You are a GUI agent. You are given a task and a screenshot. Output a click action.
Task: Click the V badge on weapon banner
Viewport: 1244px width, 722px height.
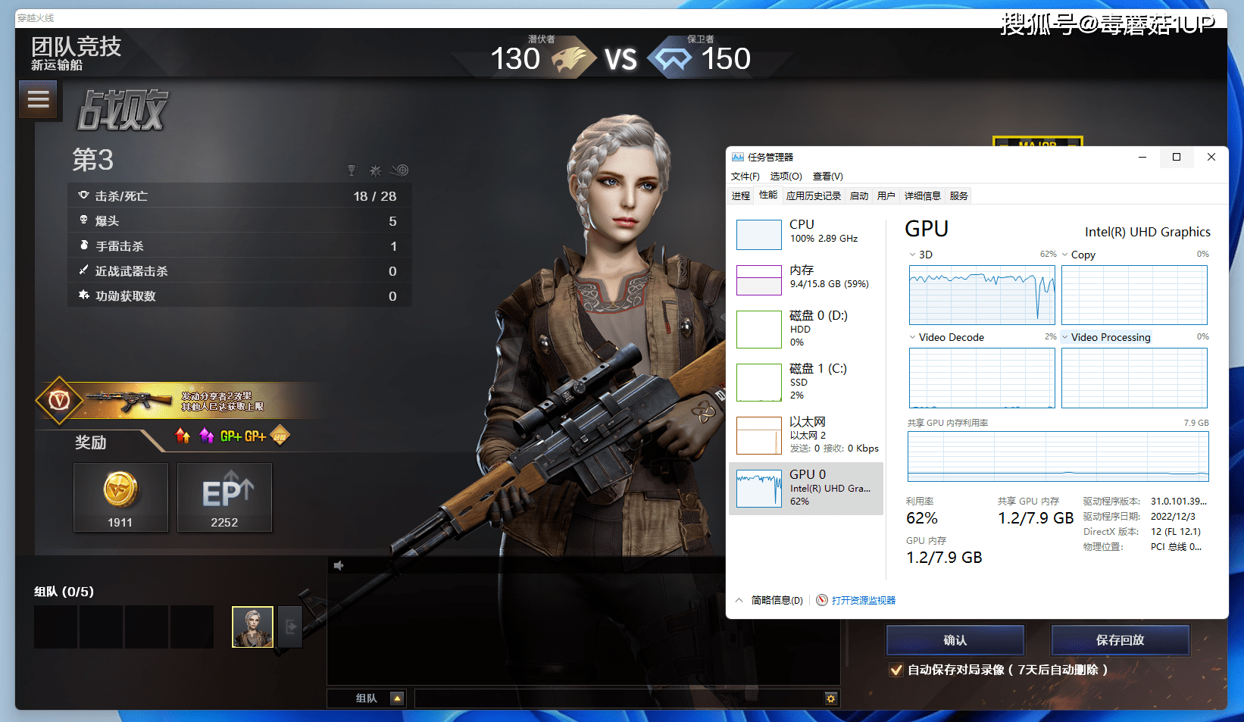click(x=59, y=400)
